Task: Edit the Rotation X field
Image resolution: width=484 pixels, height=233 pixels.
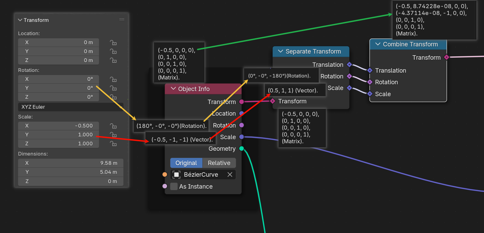Action: 58,79
